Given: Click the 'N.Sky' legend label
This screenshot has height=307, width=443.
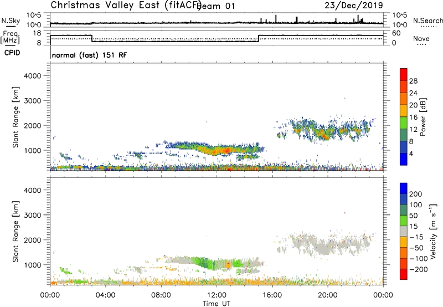Looking at the screenshot, I should [11, 21].
